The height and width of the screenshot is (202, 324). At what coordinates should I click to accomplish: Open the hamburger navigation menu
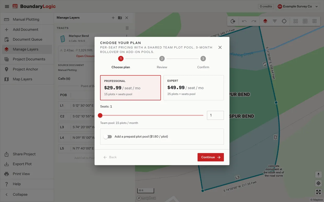tap(7, 6)
